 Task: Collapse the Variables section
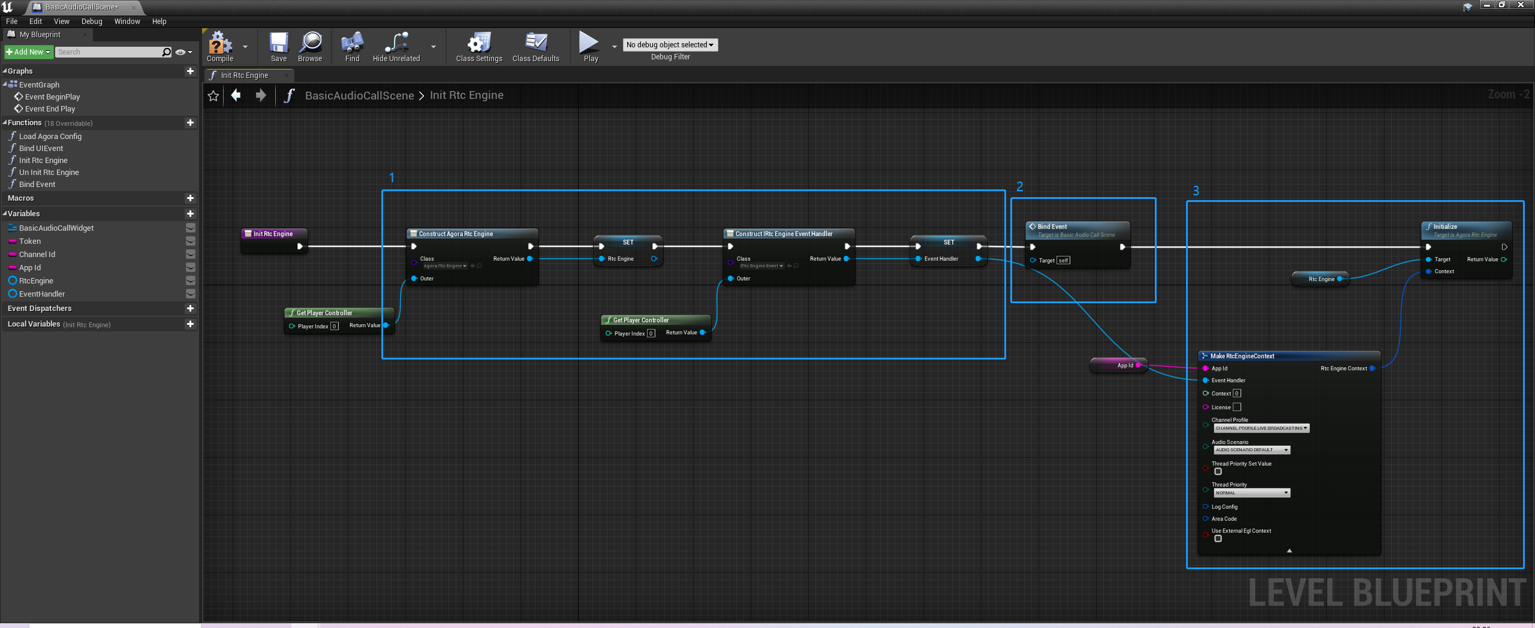pyautogui.click(x=5, y=213)
